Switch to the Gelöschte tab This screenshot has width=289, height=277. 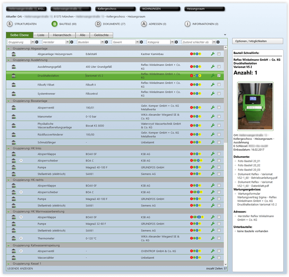[101, 35]
